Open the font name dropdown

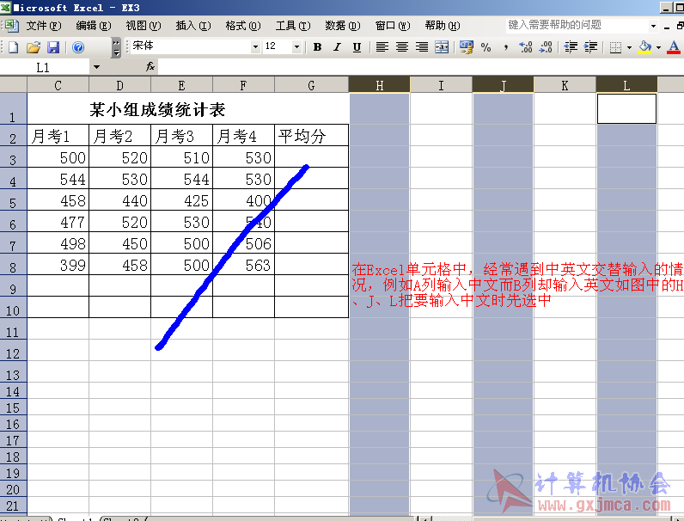tap(255, 47)
